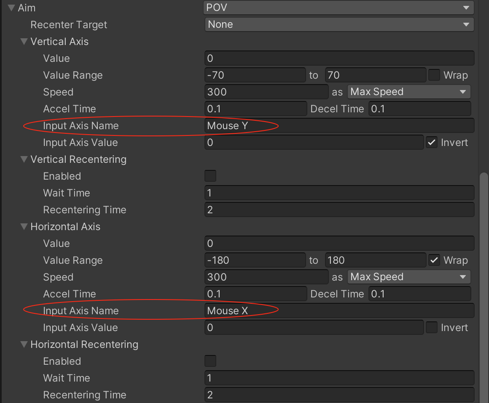Viewport: 489px width, 403px height.
Task: Open the Aim type dropdown showing POV
Action: [x=339, y=8]
